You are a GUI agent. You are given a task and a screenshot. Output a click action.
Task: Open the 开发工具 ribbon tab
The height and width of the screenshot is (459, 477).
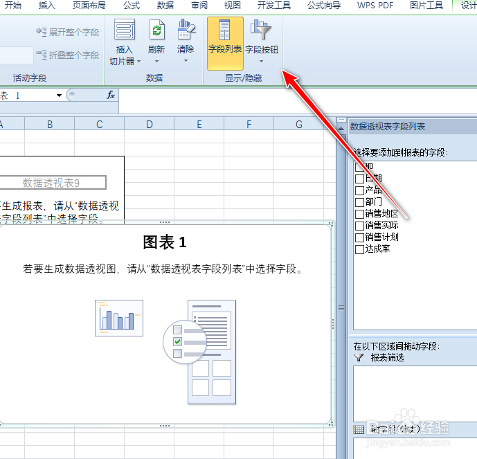click(273, 5)
